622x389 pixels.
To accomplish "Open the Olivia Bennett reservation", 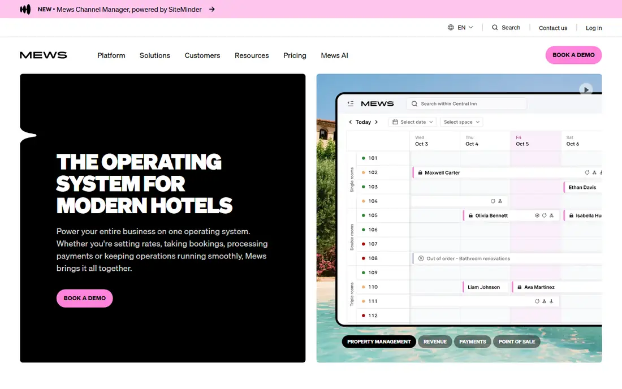I will coord(511,216).
